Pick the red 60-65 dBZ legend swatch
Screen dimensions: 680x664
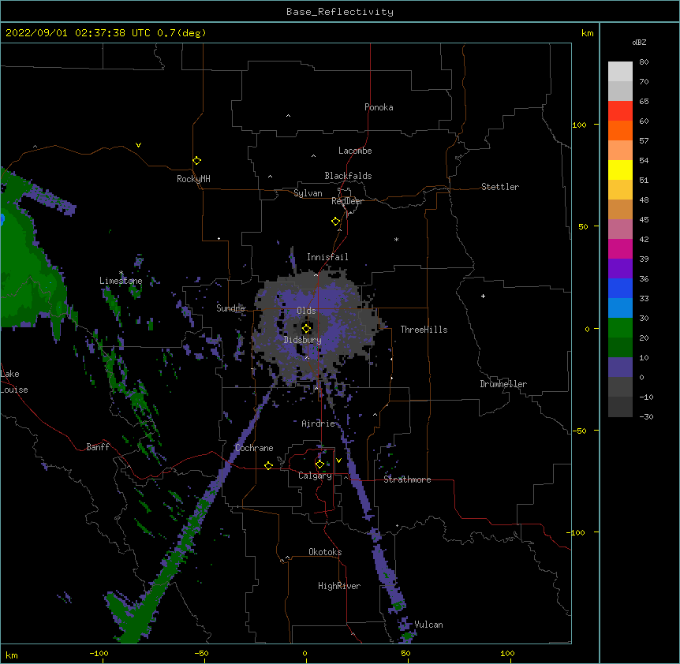[620, 110]
